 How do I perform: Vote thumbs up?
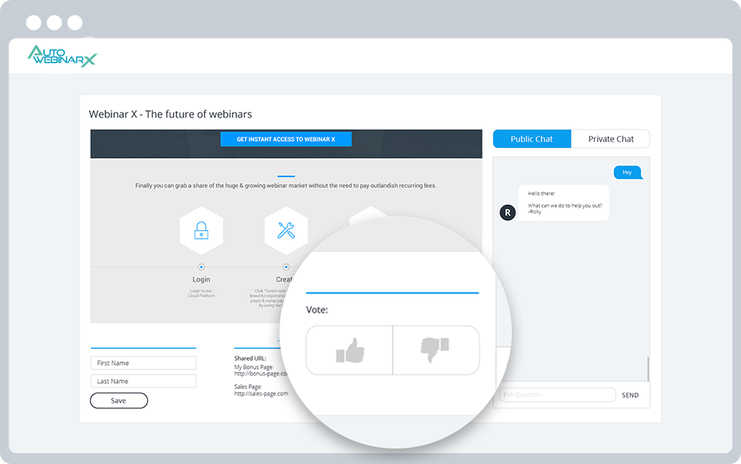pos(350,350)
